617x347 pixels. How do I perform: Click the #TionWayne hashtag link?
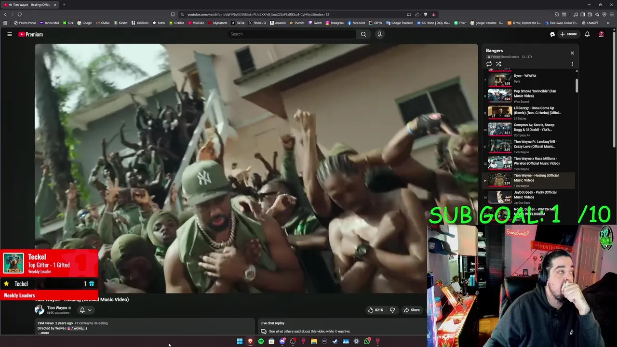tap(84, 323)
